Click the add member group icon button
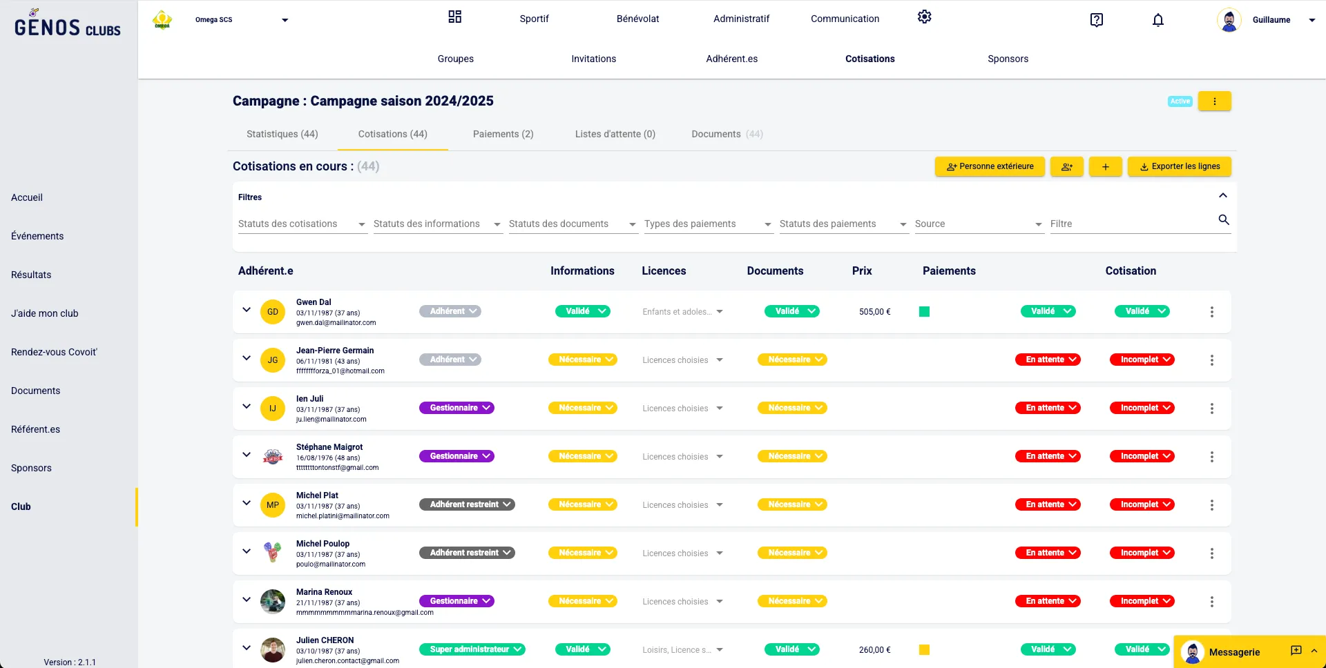This screenshot has height=668, width=1326. point(1066,167)
